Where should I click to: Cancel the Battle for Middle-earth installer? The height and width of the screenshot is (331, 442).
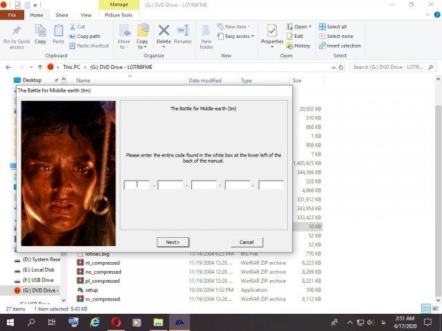(x=247, y=242)
